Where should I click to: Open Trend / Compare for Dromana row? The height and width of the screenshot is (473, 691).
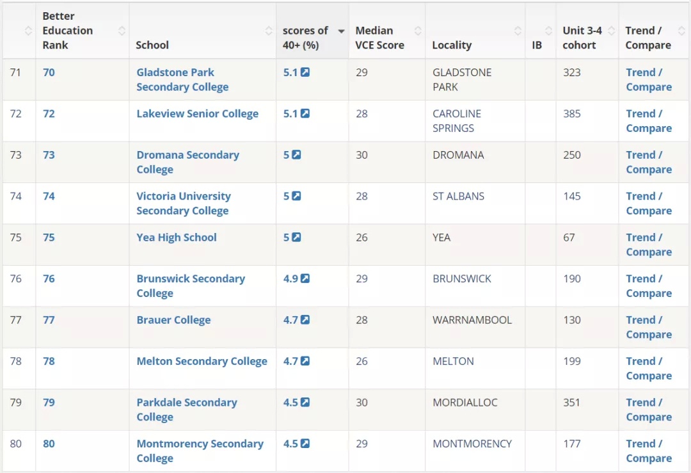click(649, 162)
